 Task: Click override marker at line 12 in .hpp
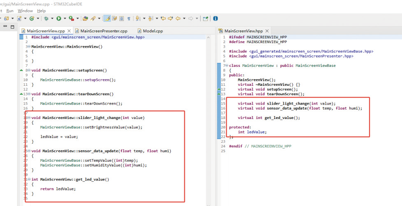pyautogui.click(x=219, y=89)
